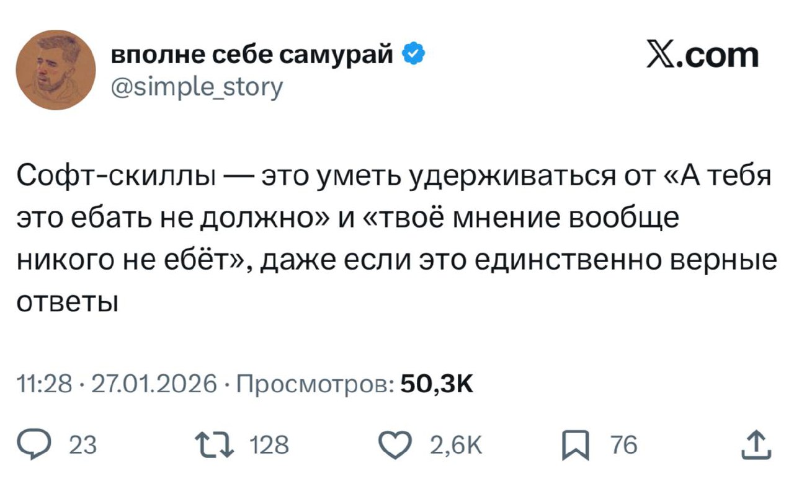Click the blue verified checkmark badge

[414, 56]
